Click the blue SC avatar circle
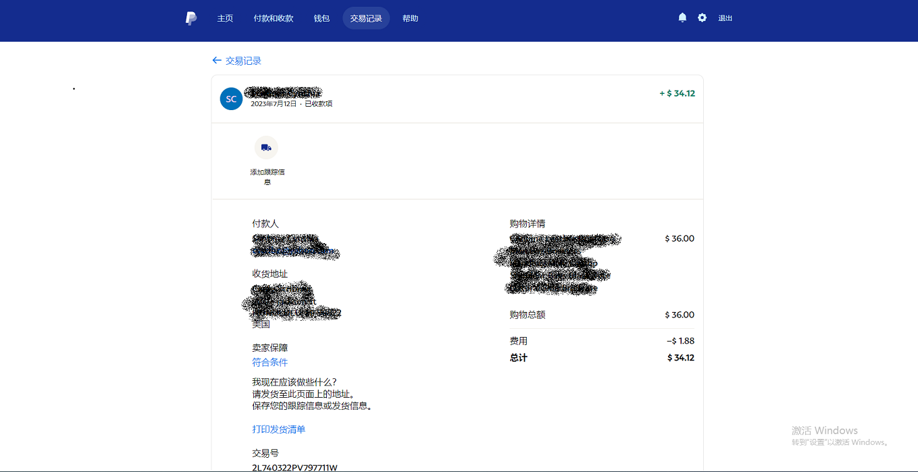Image resolution: width=918 pixels, height=472 pixels. pos(231,99)
